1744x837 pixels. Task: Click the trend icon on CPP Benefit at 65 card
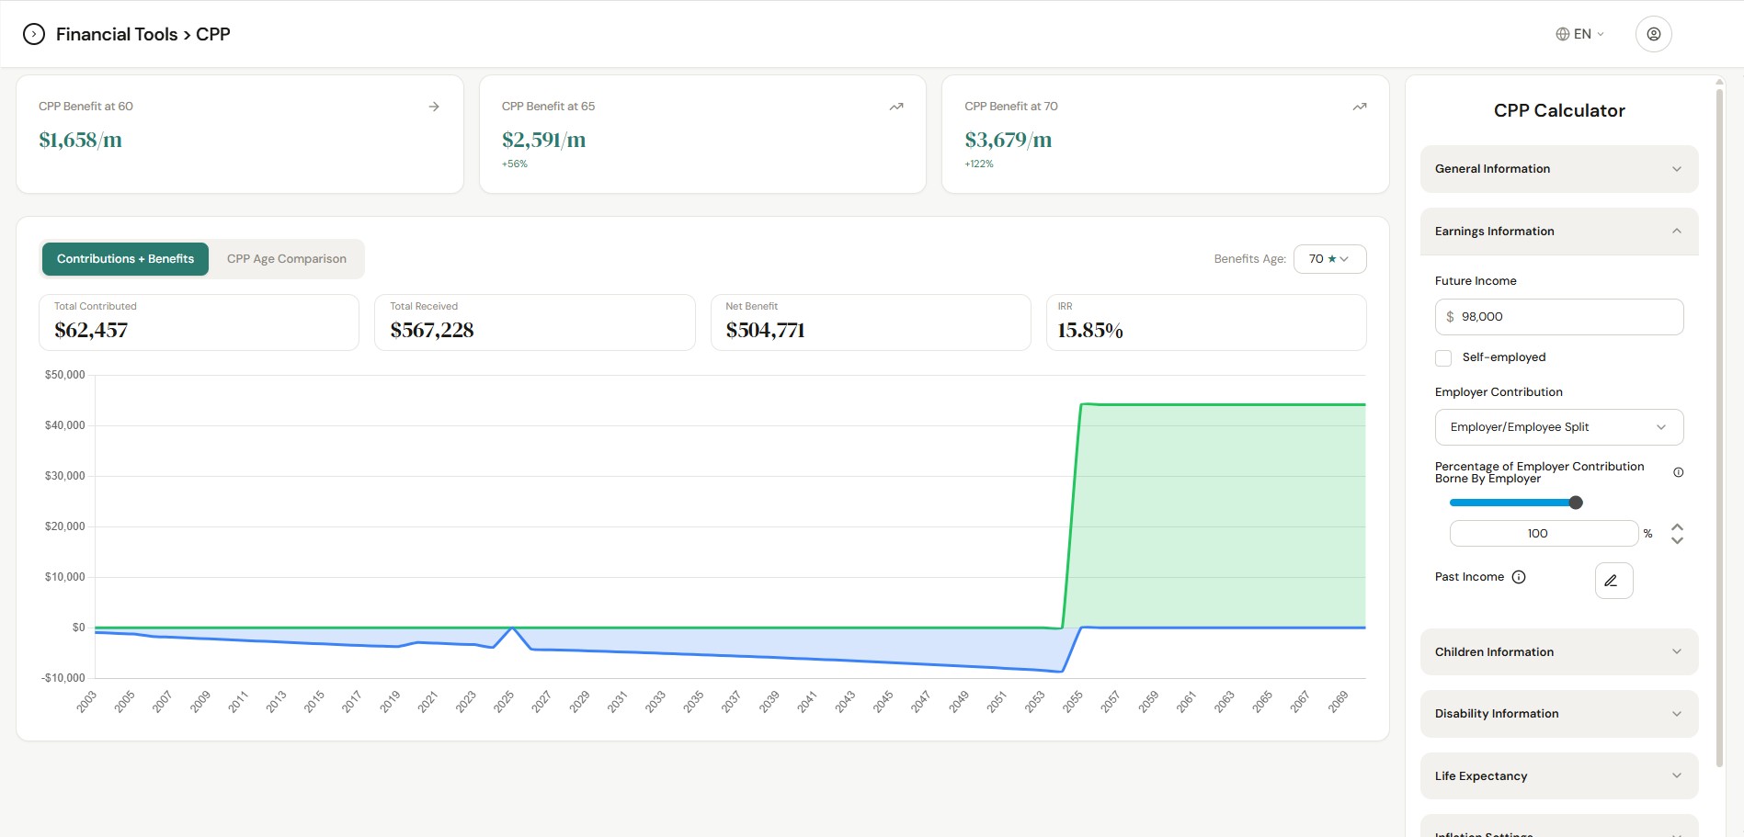896,107
